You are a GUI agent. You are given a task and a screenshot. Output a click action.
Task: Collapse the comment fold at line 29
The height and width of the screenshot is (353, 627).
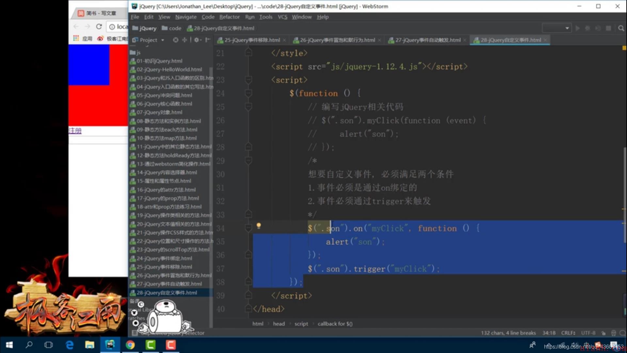(x=249, y=160)
